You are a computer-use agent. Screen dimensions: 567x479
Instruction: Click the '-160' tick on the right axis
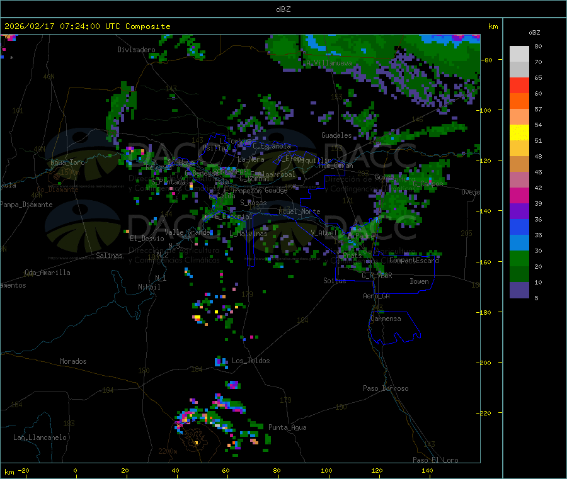click(484, 262)
